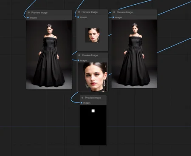Open the large face close-up preview image
Screen dimensions: 191x156
pos(92,77)
